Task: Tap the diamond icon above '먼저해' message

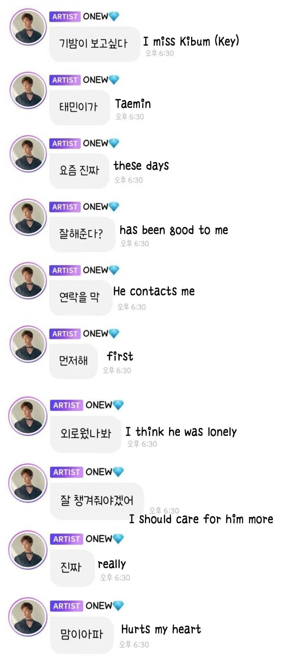Action: click(114, 333)
